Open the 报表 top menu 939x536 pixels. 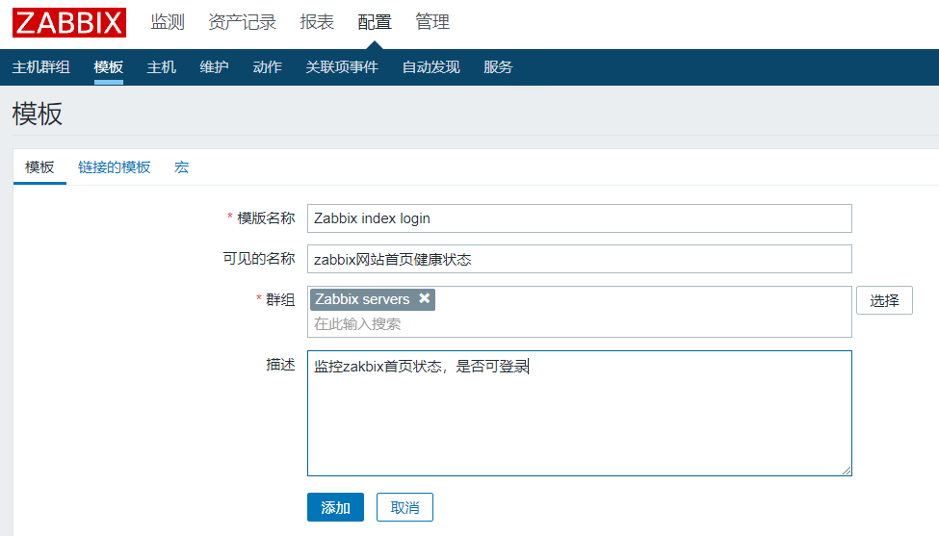coord(317,23)
